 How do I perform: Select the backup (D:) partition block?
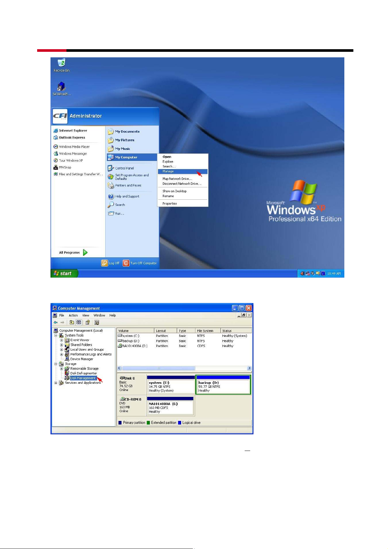pyautogui.click(x=223, y=385)
